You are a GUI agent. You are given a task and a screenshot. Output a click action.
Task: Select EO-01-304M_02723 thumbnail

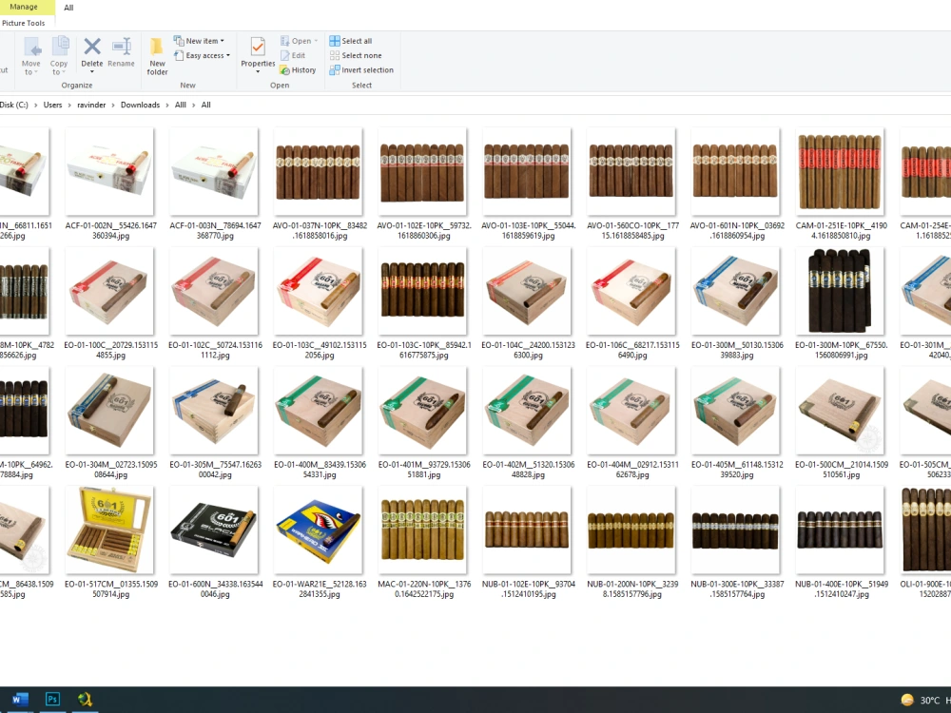[109, 410]
